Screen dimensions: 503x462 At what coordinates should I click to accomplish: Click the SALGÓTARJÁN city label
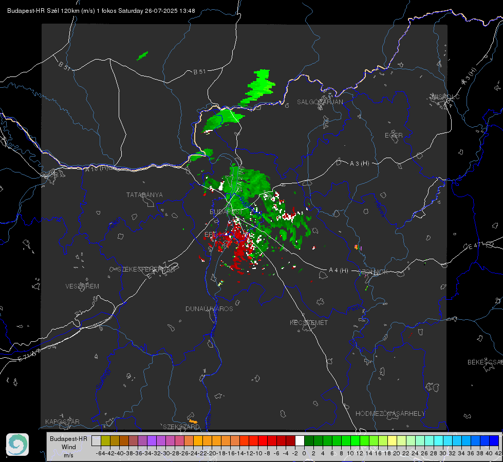(320, 102)
